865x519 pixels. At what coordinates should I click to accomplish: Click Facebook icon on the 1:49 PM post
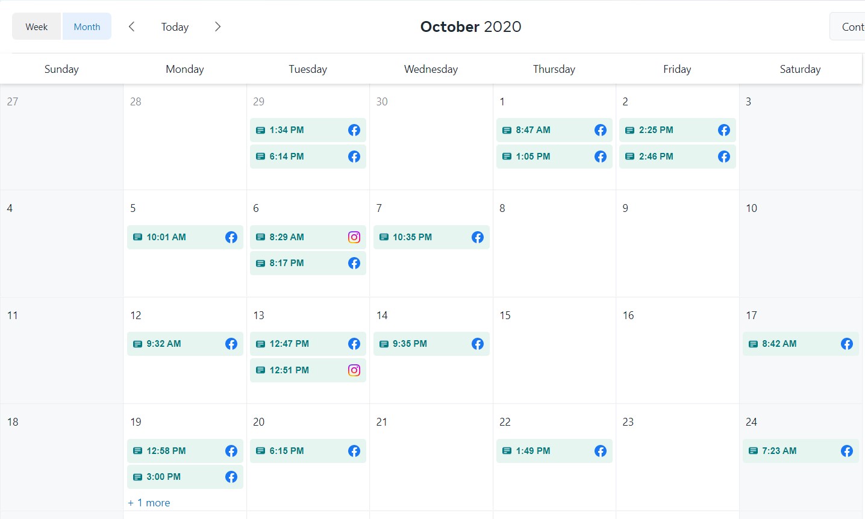(601, 451)
